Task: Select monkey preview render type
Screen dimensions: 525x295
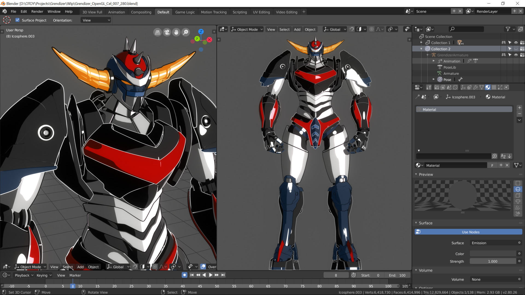Action: click(518, 202)
